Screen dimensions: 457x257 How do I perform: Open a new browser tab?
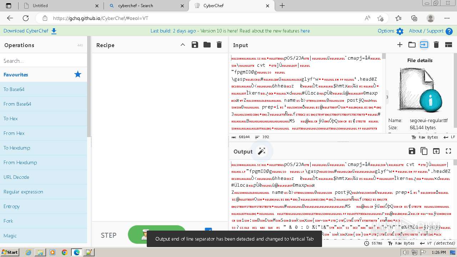[x=282, y=6]
